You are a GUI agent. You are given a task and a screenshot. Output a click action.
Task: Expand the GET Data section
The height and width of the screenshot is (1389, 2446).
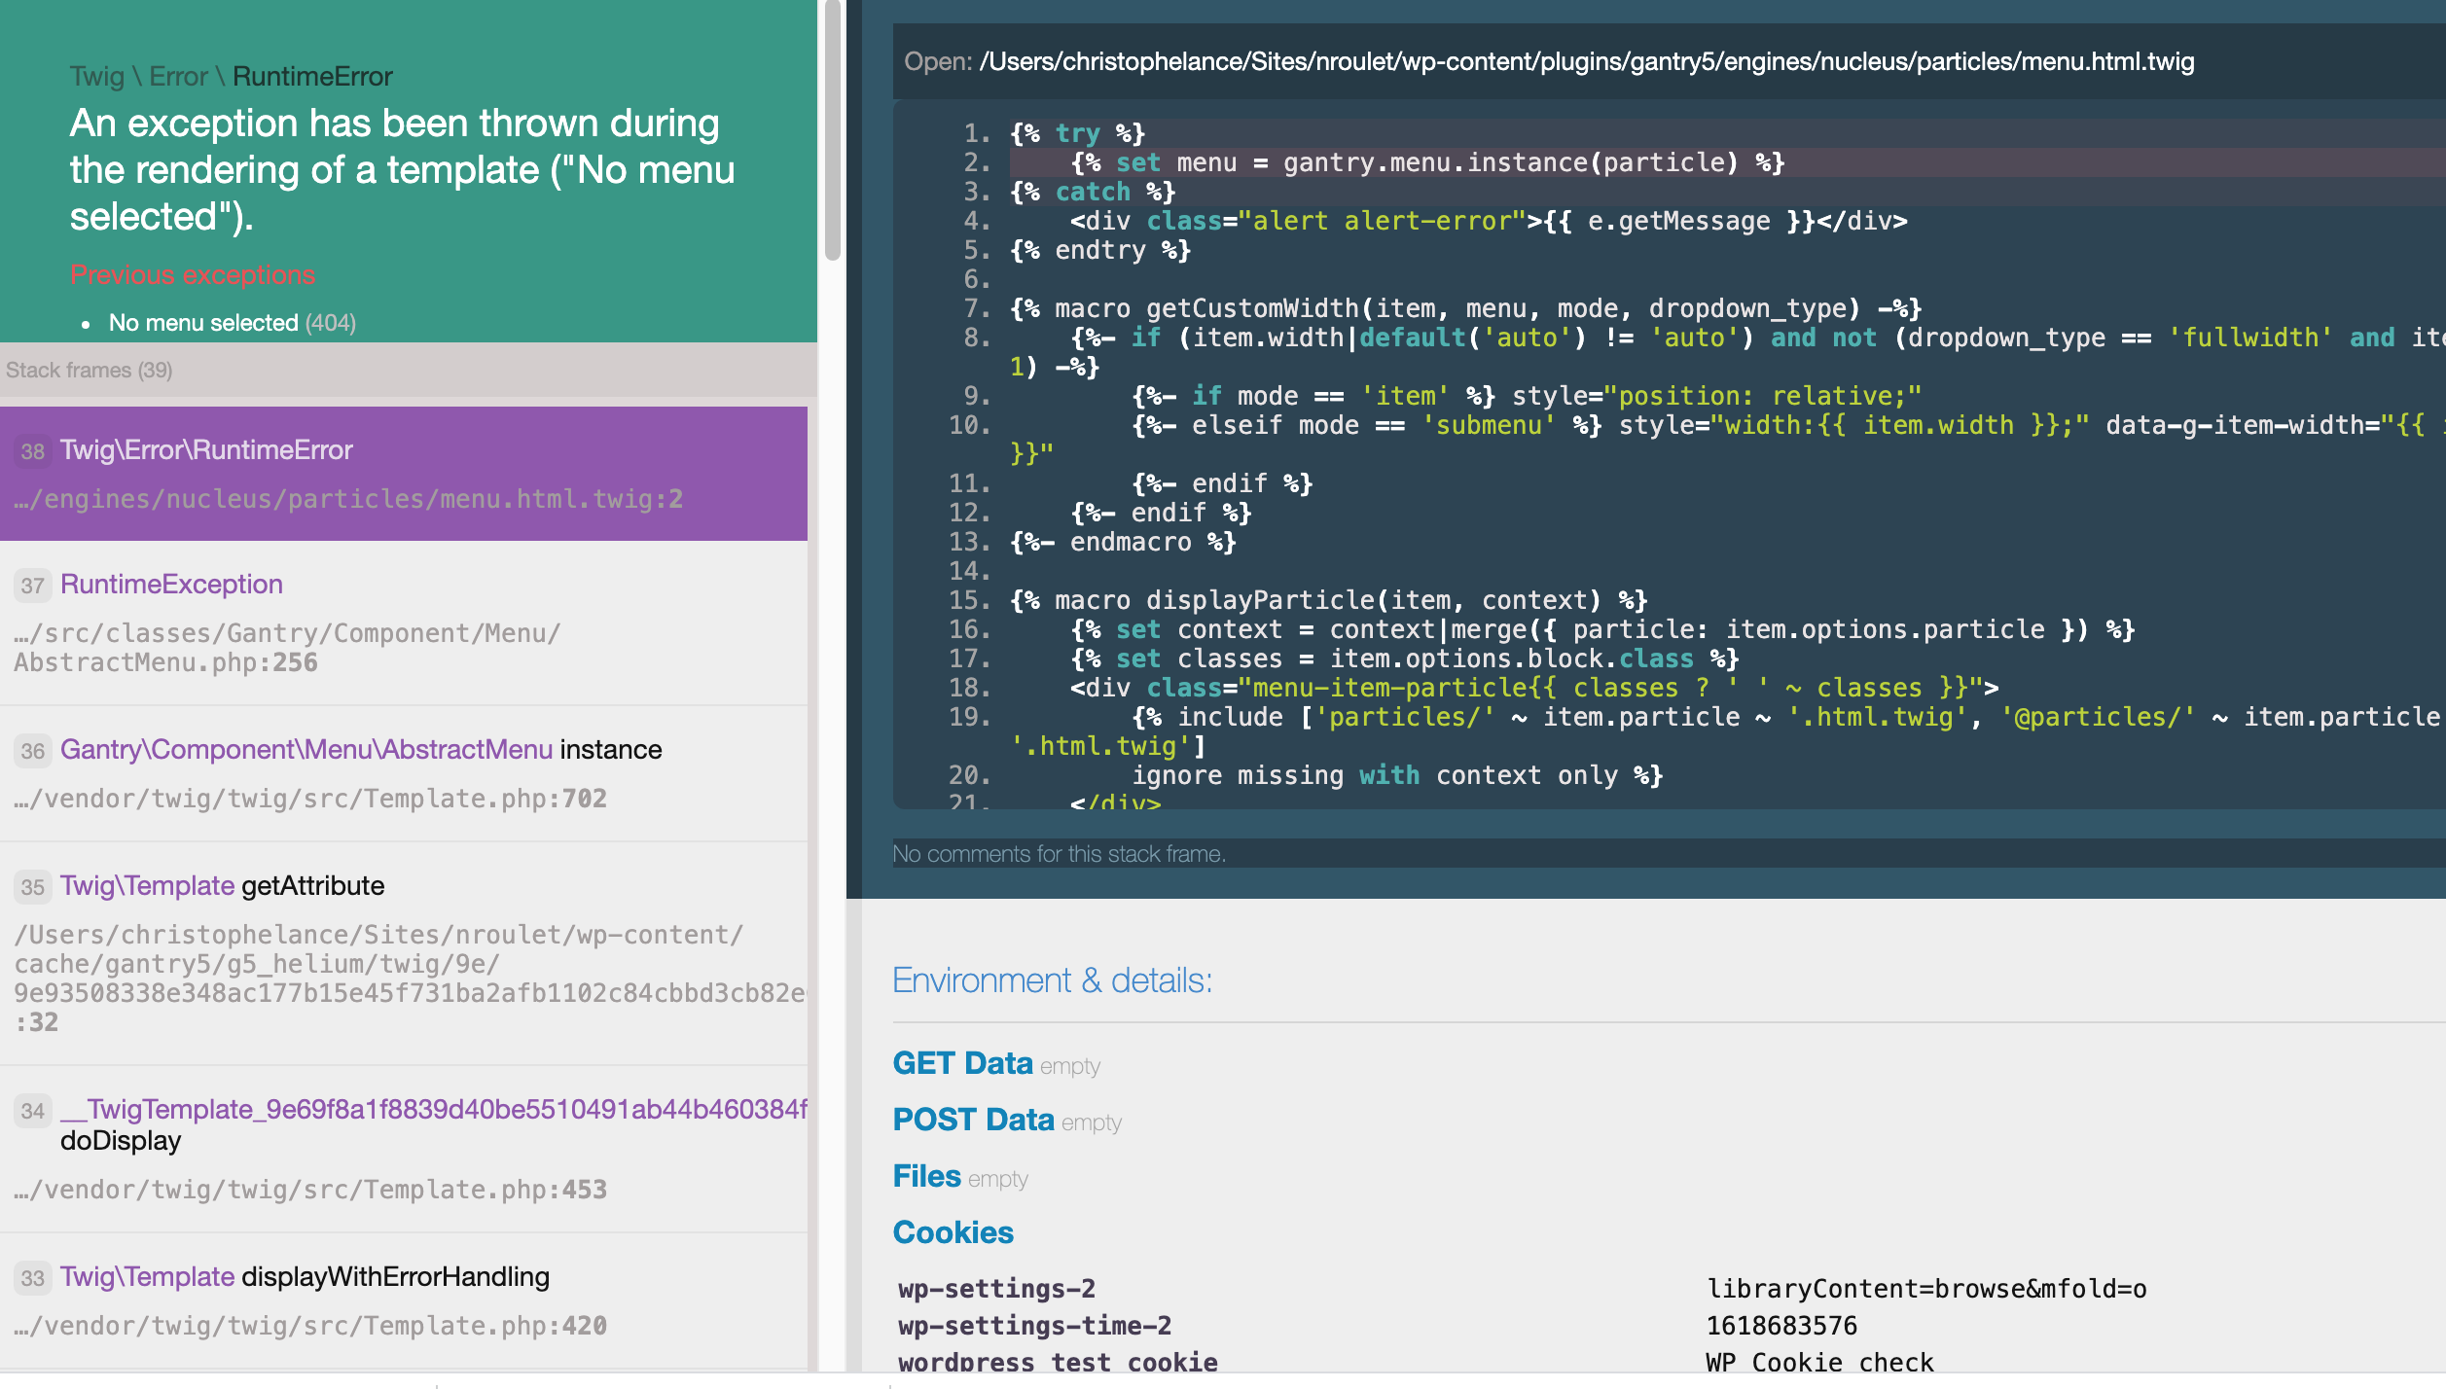pos(963,1062)
